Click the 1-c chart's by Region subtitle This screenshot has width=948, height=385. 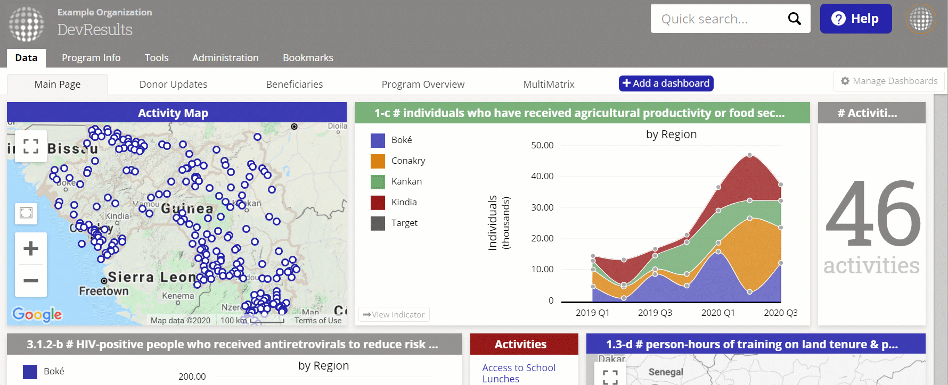coord(671,135)
